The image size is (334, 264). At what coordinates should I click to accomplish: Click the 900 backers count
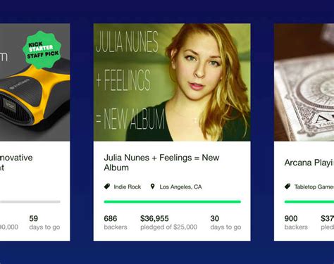pos(296,222)
